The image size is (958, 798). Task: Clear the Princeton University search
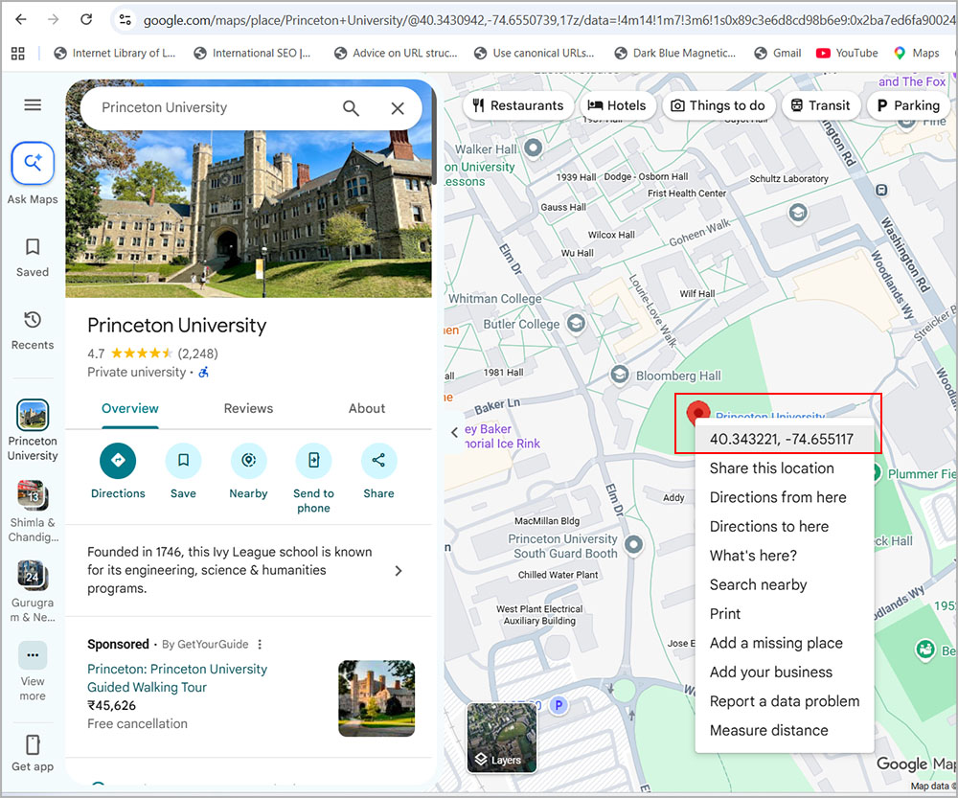tap(398, 108)
